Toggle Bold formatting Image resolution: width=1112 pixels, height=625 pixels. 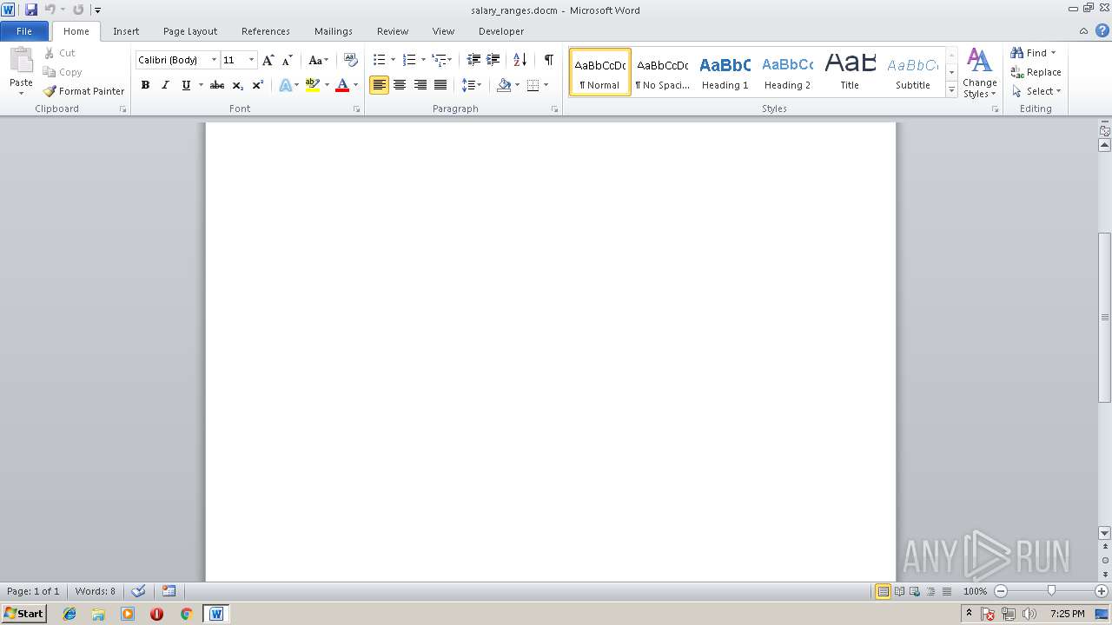coord(145,85)
